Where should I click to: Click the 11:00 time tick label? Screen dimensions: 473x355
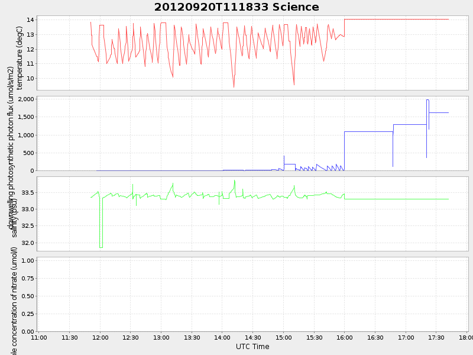point(39,337)
